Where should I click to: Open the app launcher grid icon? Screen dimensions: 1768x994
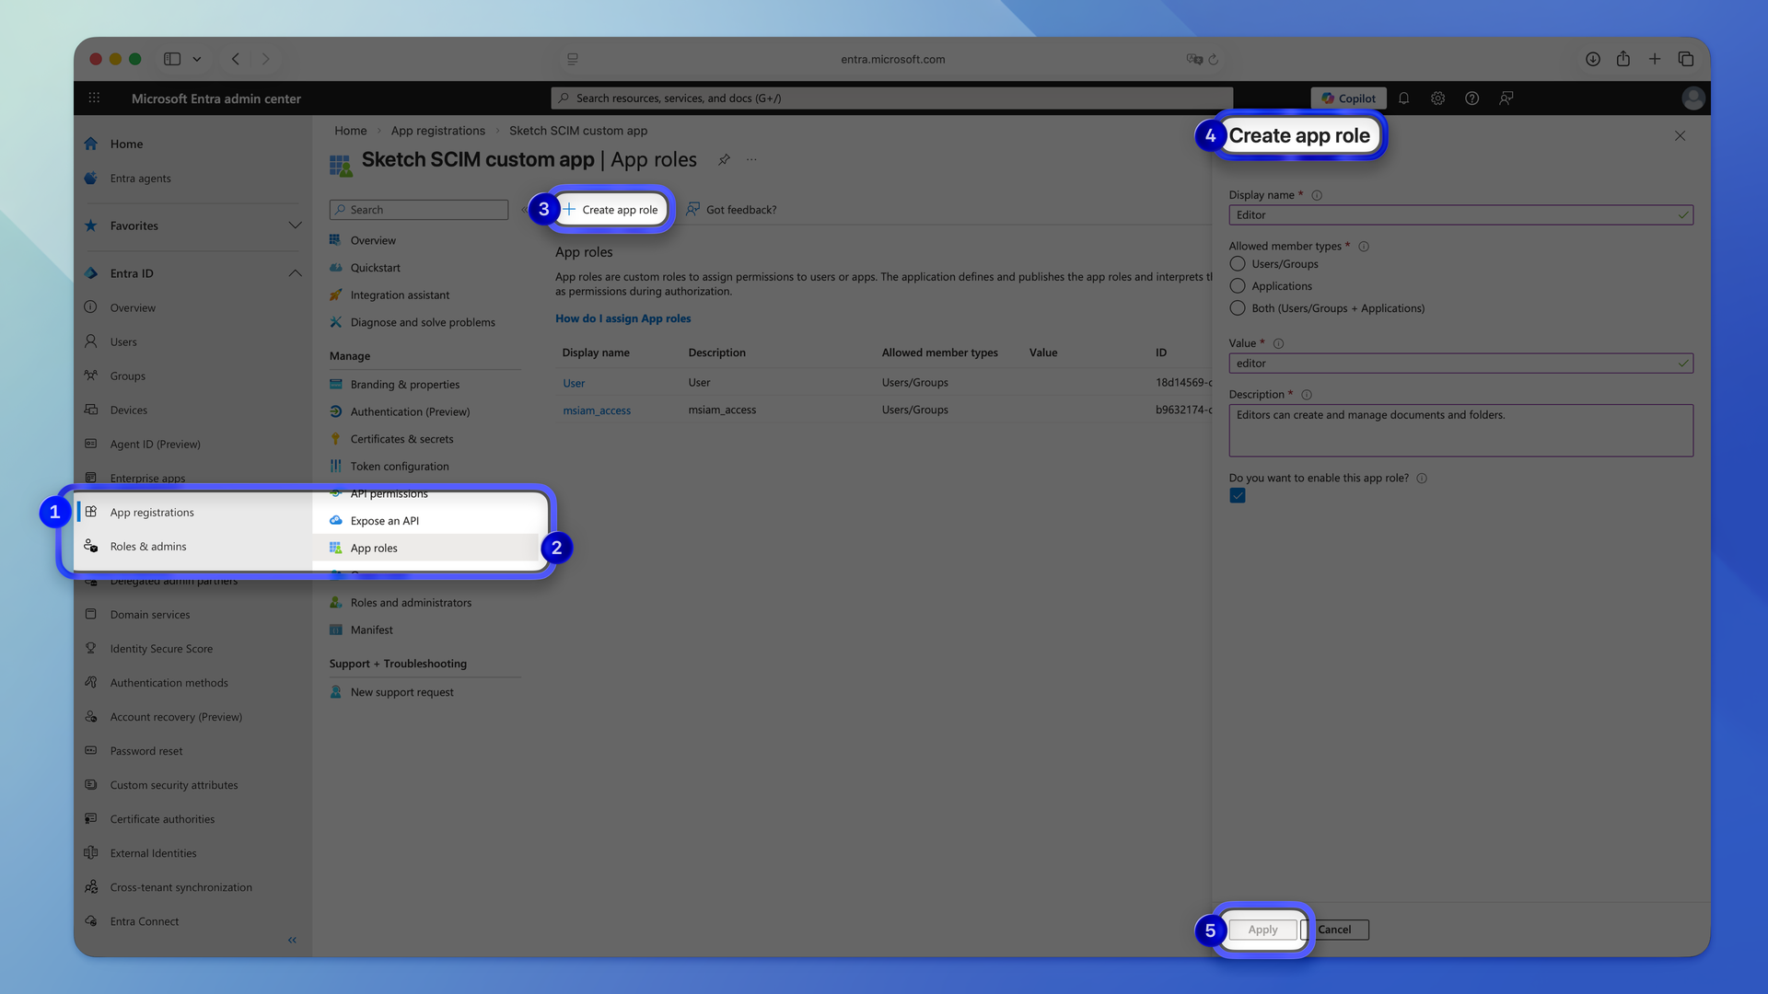point(94,98)
